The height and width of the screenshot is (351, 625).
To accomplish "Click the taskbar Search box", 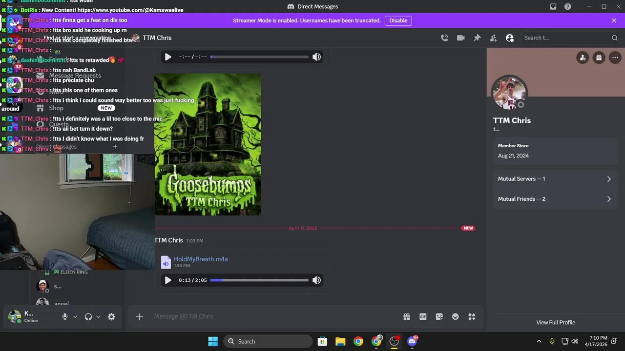I will [268, 341].
